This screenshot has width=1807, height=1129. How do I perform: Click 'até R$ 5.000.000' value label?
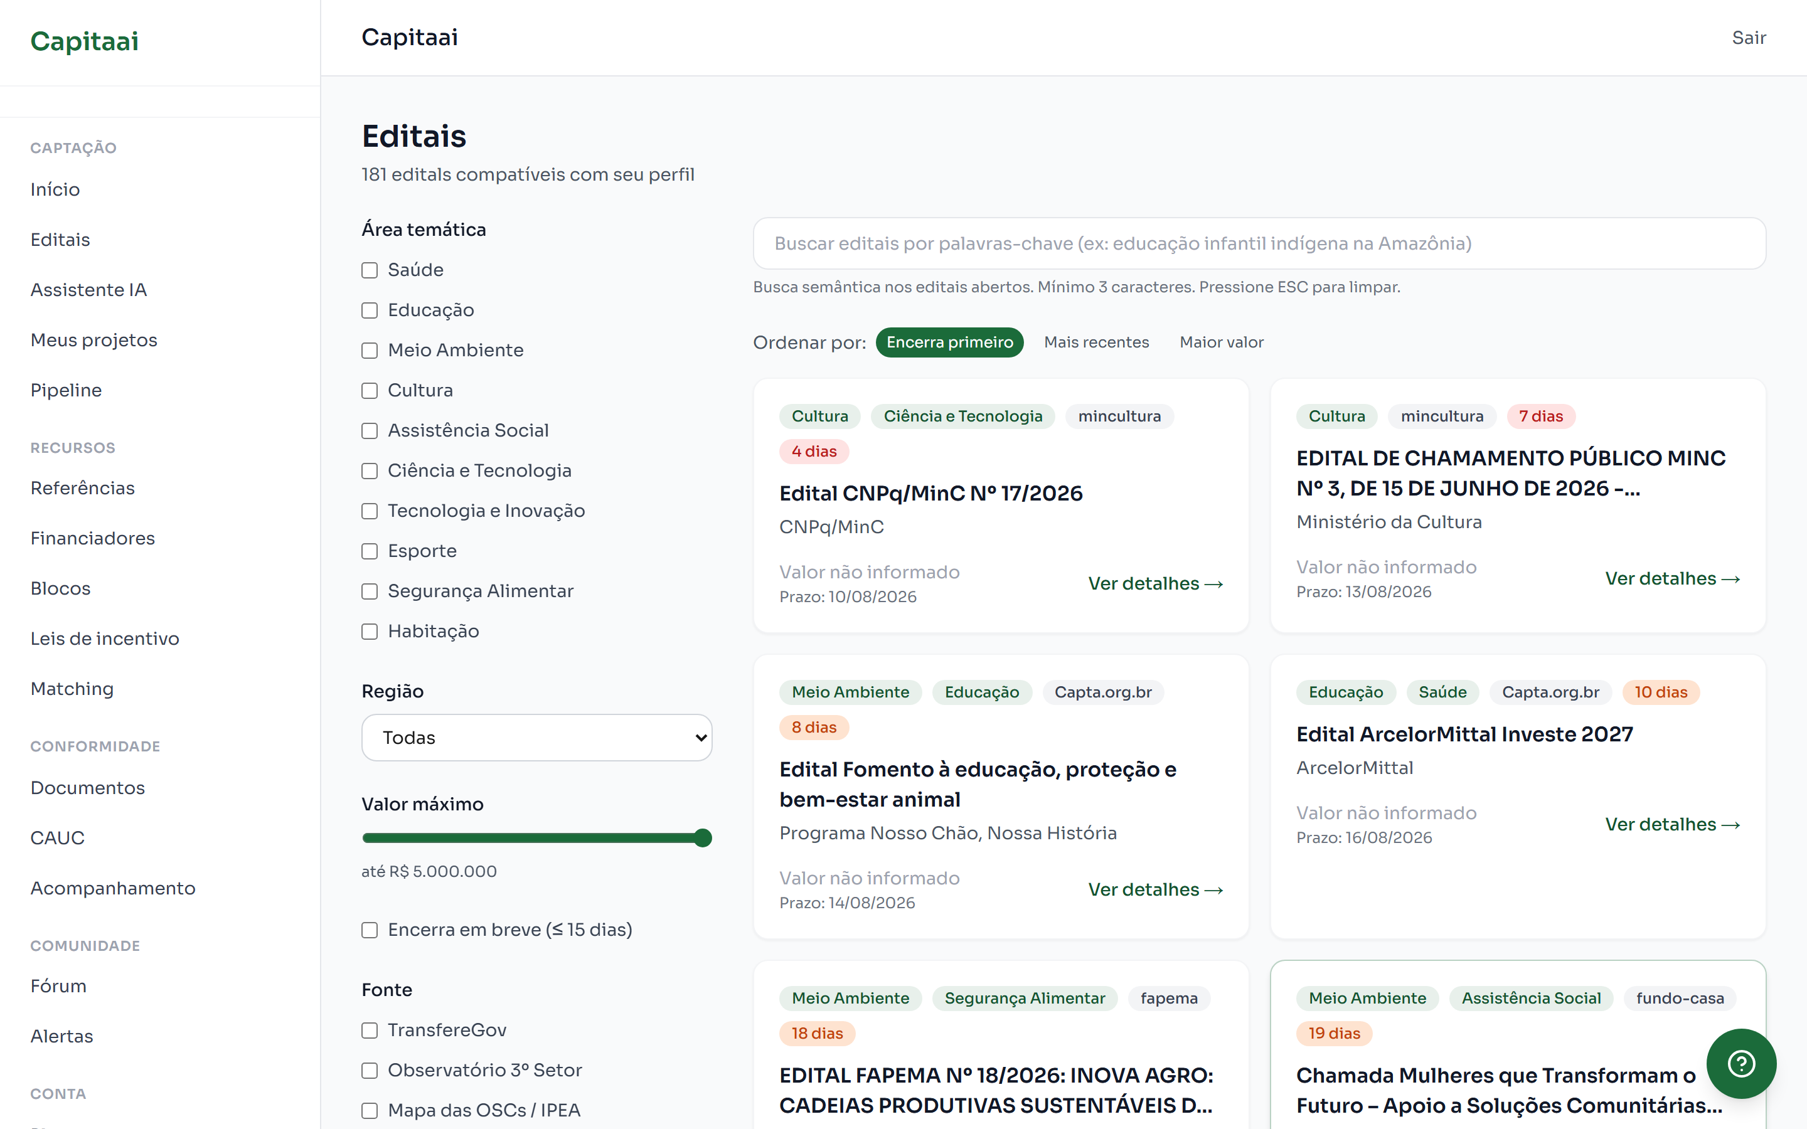coord(429,871)
